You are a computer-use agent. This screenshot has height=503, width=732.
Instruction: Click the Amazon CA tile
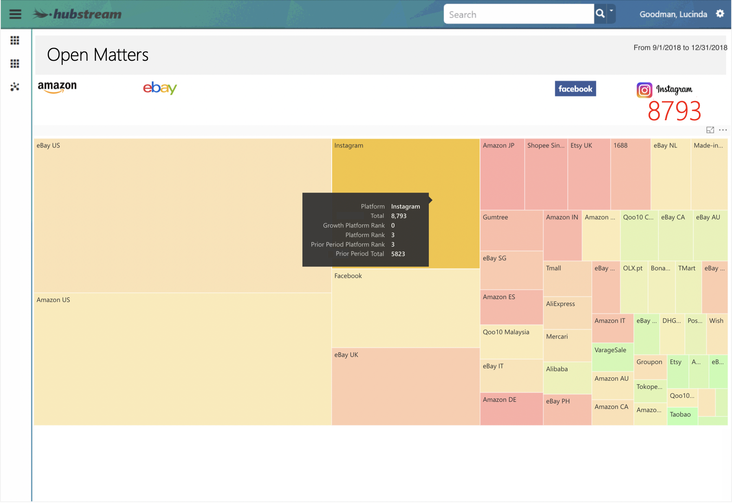tap(613, 413)
